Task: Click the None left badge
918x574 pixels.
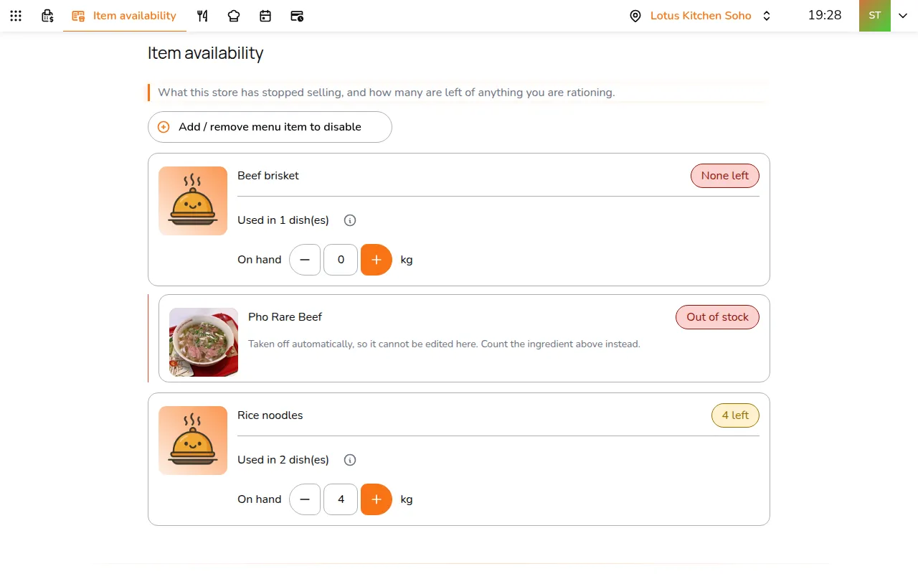Action: (725, 176)
